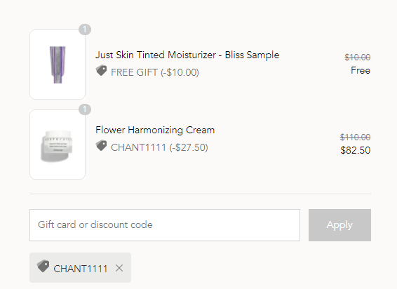Click the Just Skin Tinted Moisturizer product title
This screenshot has width=397, height=289.
(187, 55)
